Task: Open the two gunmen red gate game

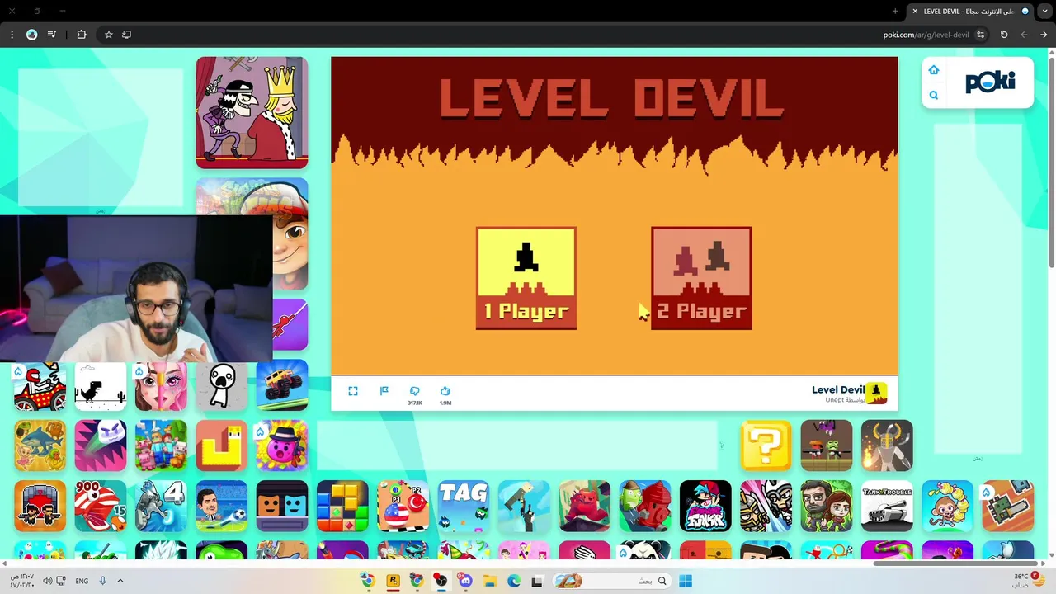Action: pyautogui.click(x=40, y=507)
